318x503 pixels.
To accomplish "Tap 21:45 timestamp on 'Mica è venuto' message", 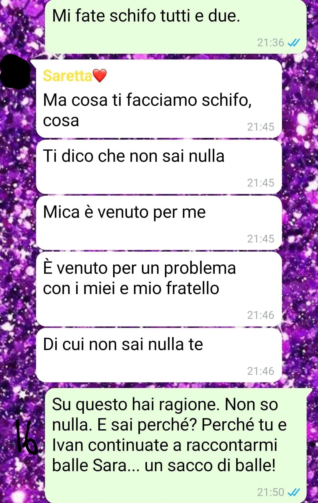I will click(x=261, y=239).
